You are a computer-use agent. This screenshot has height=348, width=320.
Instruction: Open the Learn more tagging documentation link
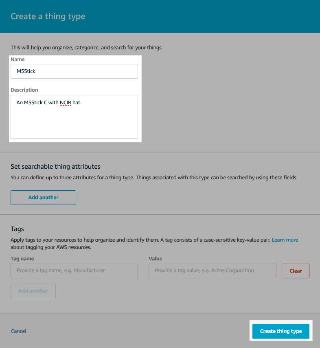tap(285, 240)
